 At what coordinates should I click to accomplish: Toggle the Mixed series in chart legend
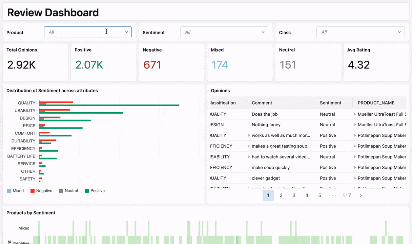[16, 191]
